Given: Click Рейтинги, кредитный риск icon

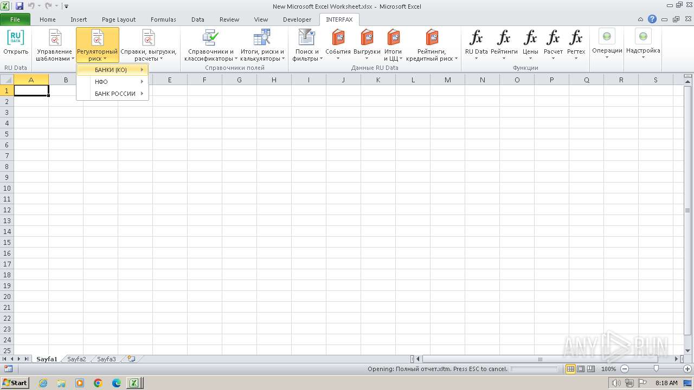Looking at the screenshot, I should [432, 37].
